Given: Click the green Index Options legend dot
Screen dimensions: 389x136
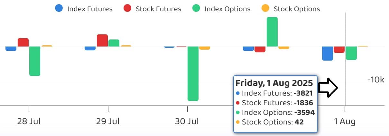Looking at the screenshot, I should 196,9.
